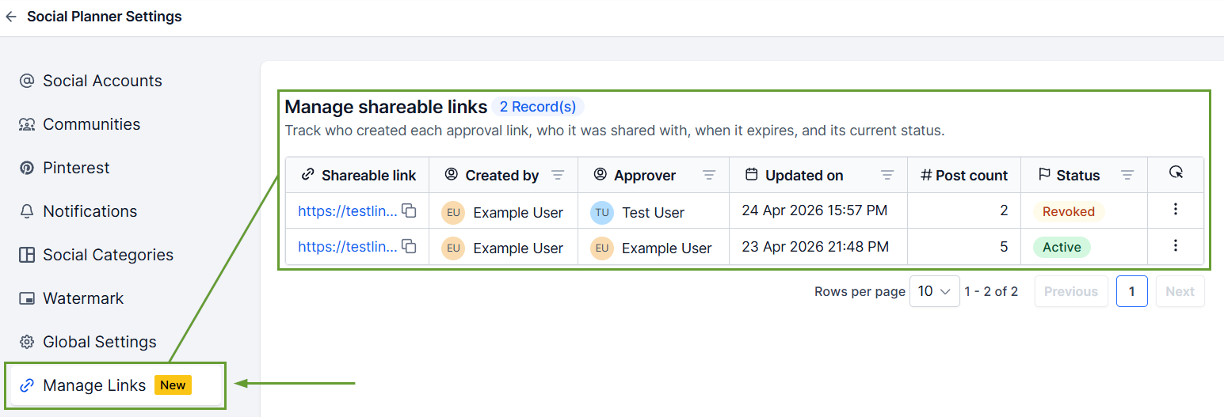This screenshot has width=1224, height=417.
Task: Expand the Rows per page dropdown
Action: coord(934,291)
